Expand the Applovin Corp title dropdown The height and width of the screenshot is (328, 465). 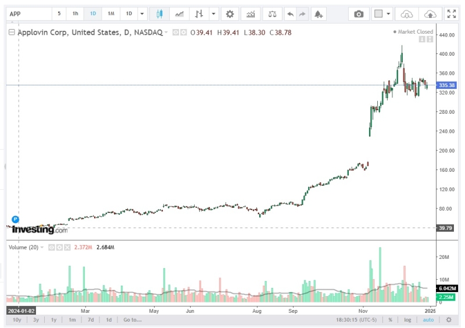pos(166,32)
